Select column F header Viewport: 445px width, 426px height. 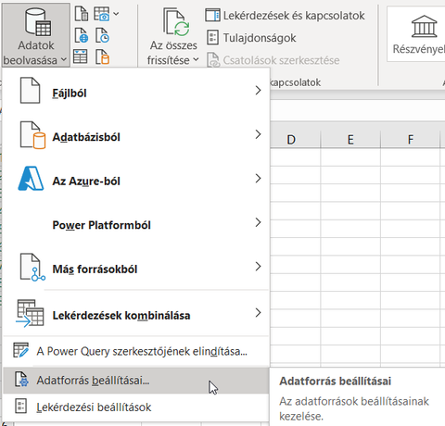tap(411, 140)
